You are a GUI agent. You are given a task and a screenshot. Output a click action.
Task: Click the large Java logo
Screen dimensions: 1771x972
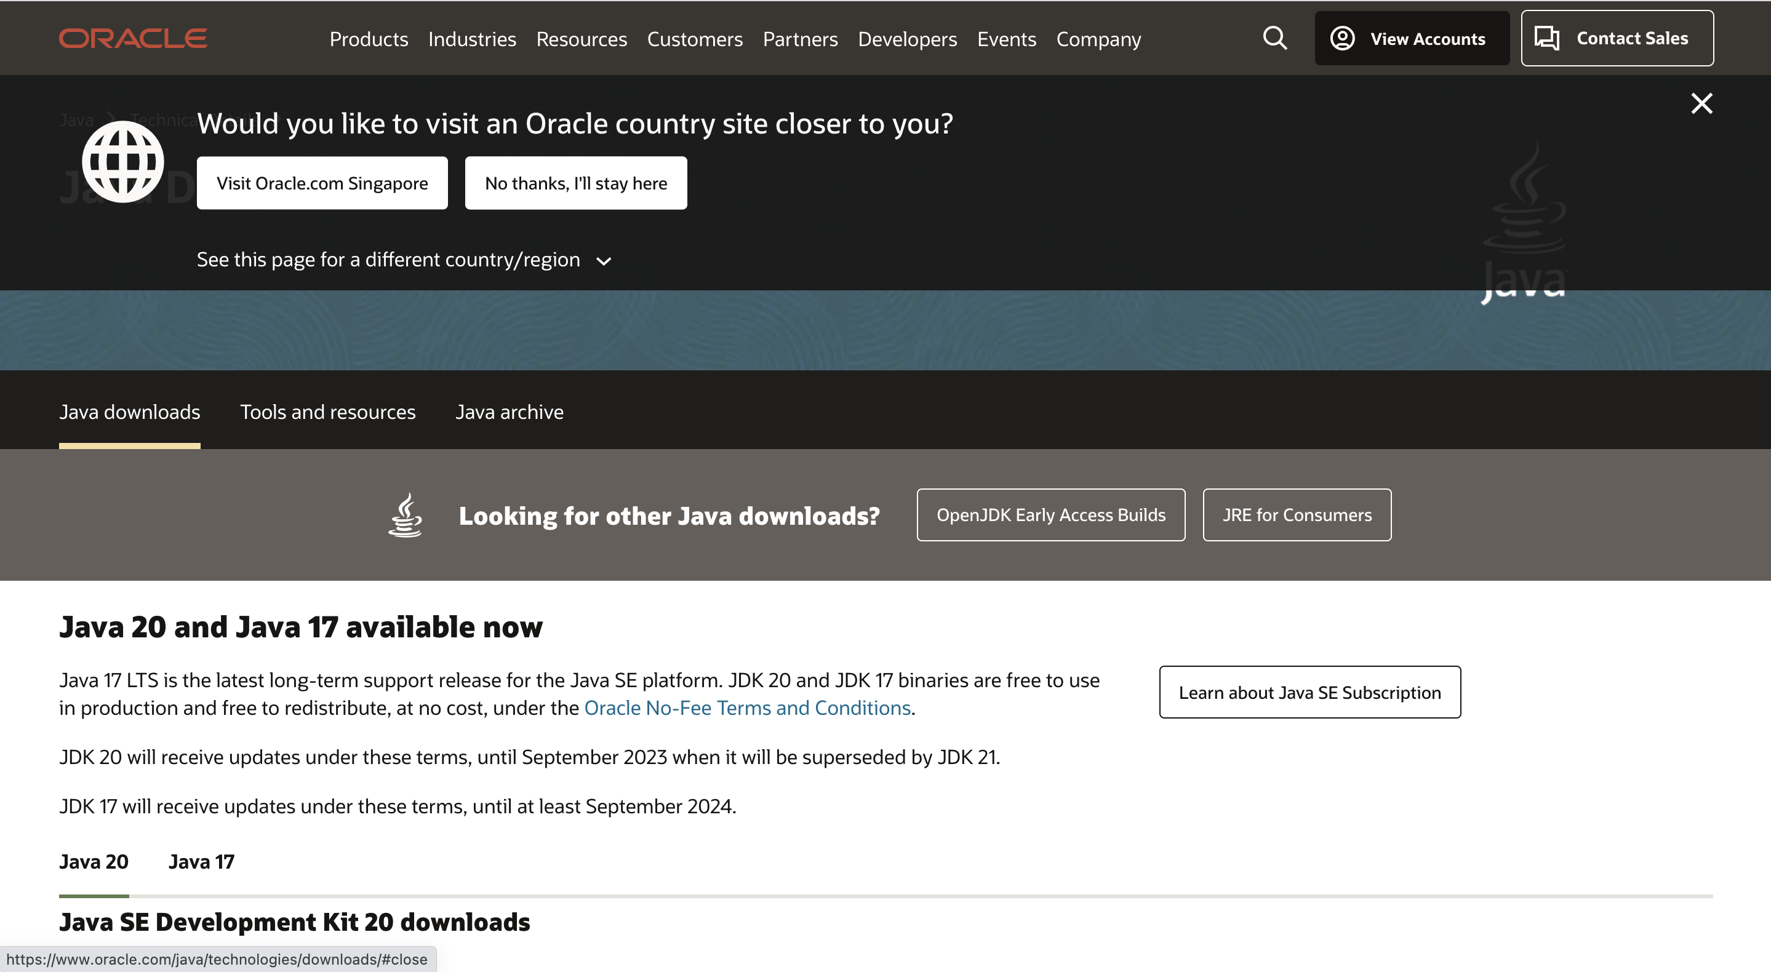click(x=1524, y=223)
